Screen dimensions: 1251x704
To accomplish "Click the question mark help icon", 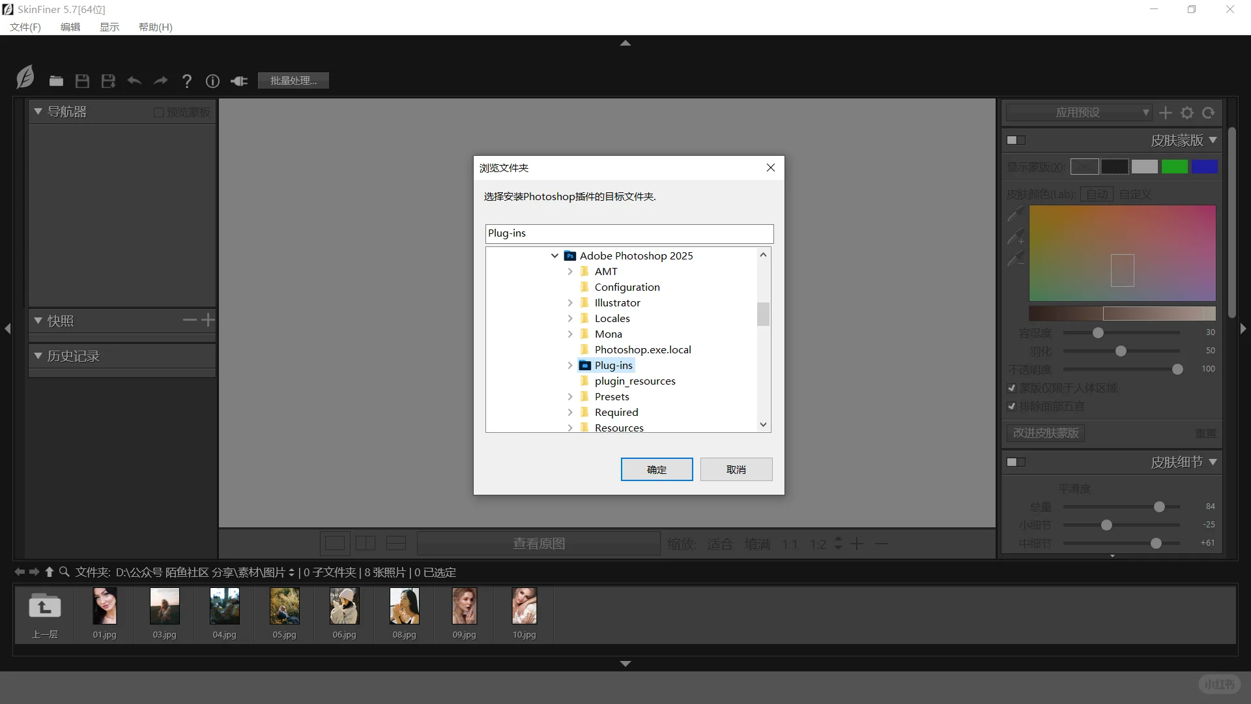I will click(x=187, y=81).
